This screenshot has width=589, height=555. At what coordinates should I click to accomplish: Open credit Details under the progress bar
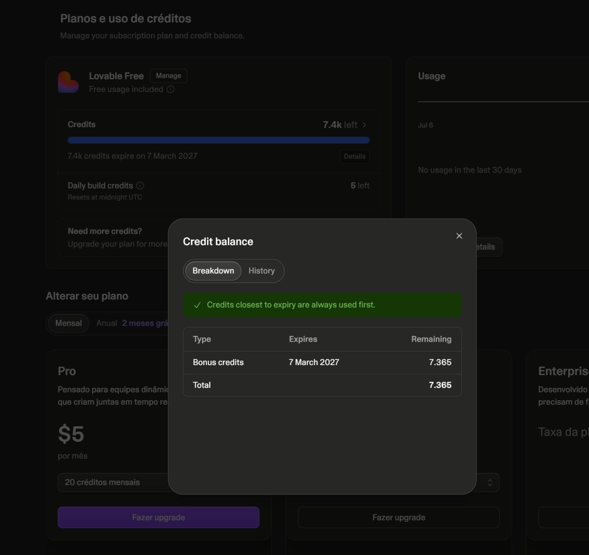pos(355,156)
